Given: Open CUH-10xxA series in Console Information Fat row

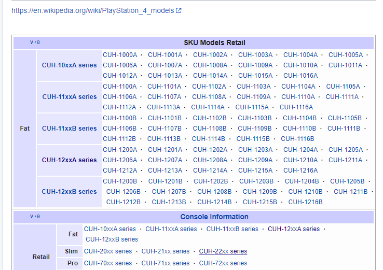Looking at the screenshot, I should 110,229.
